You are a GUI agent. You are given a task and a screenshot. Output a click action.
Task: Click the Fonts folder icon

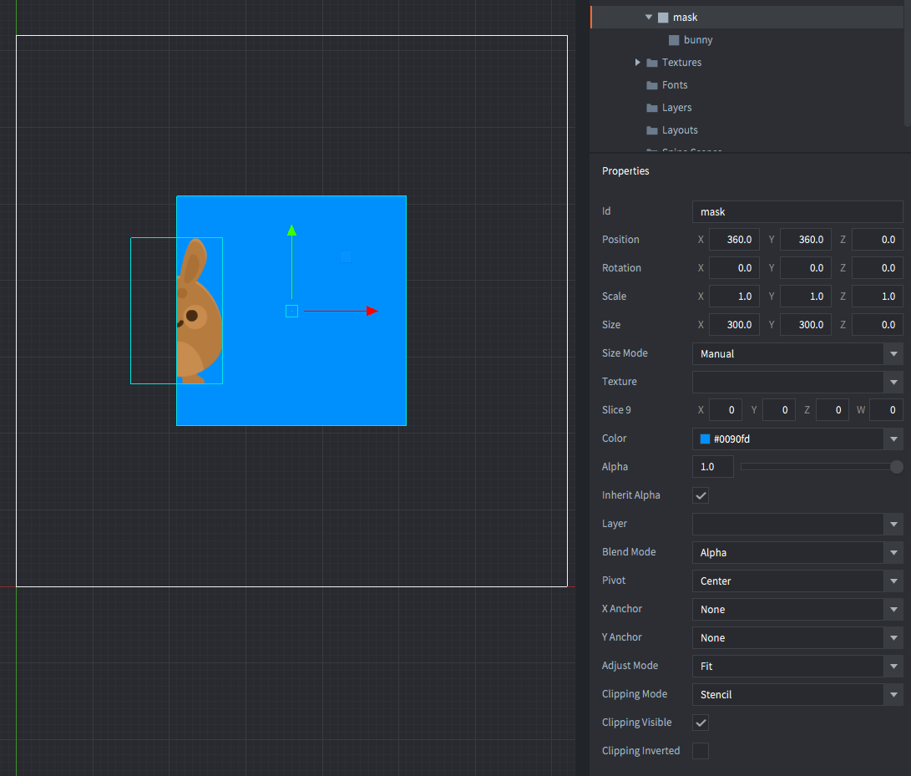[x=652, y=85]
